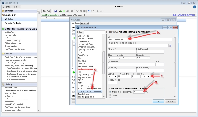198x117 pixels.
Task: Open the Test Period Unit dropdown
Action: pyautogui.click(x=145, y=76)
